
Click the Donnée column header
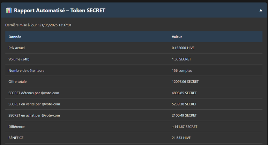point(15,37)
